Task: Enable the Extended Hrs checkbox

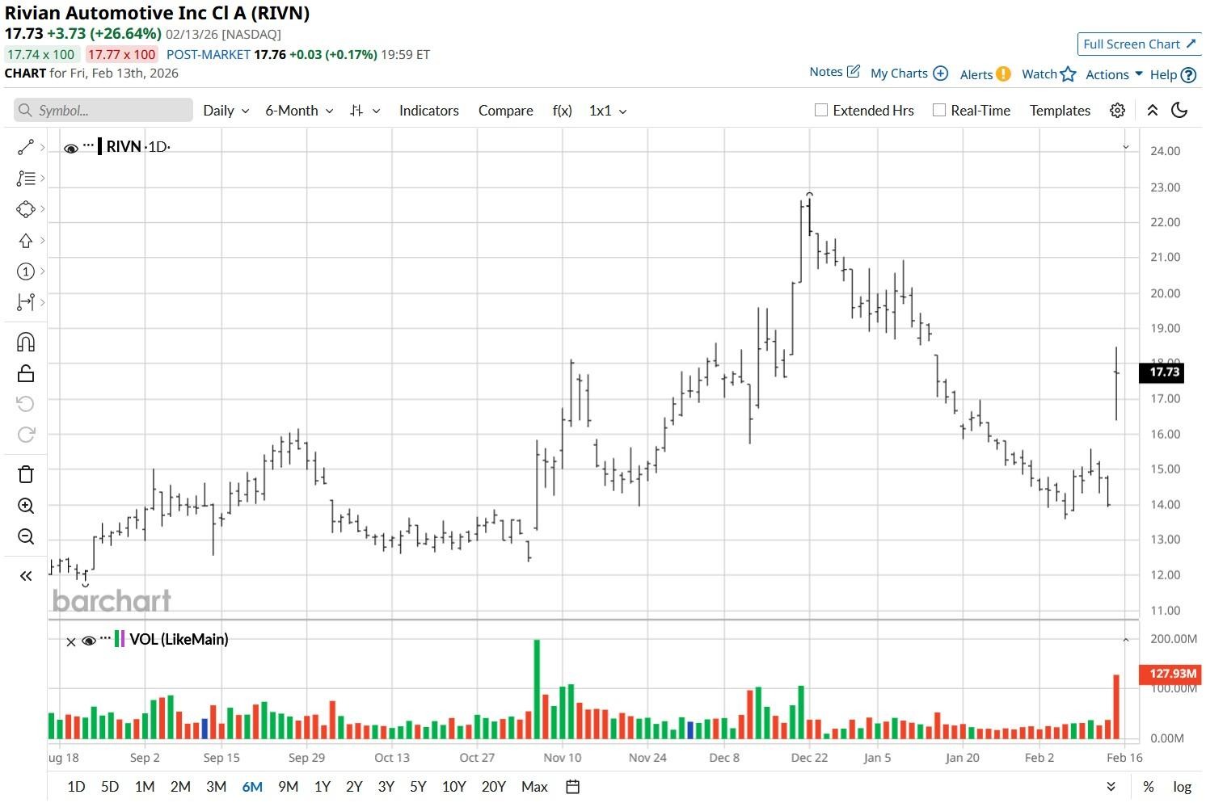Action: (821, 111)
